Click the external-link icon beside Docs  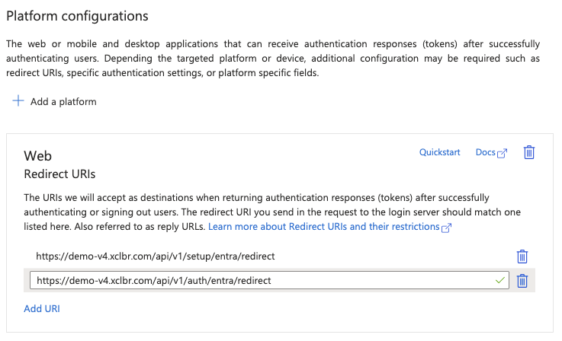[x=502, y=153]
